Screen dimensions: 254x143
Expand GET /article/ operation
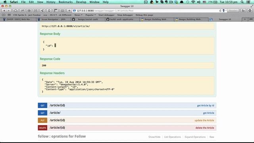127,113
